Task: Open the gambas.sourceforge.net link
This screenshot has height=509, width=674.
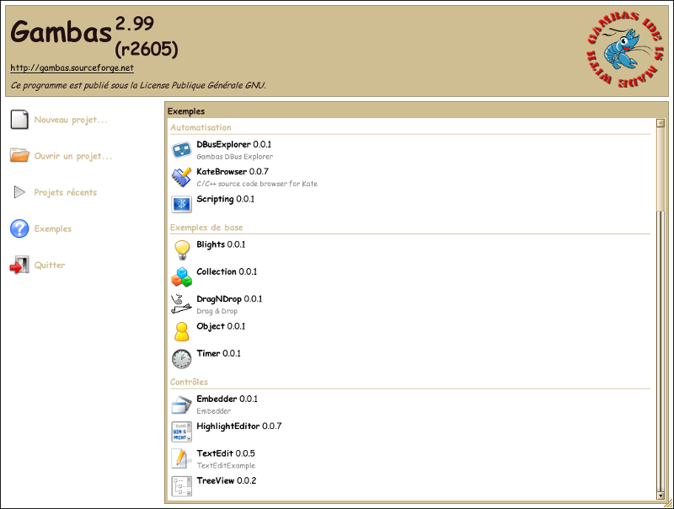Action: click(x=72, y=68)
